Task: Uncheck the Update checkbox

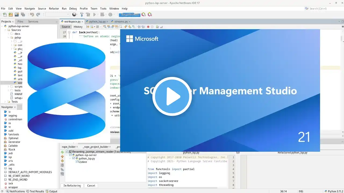Action: (77, 162)
